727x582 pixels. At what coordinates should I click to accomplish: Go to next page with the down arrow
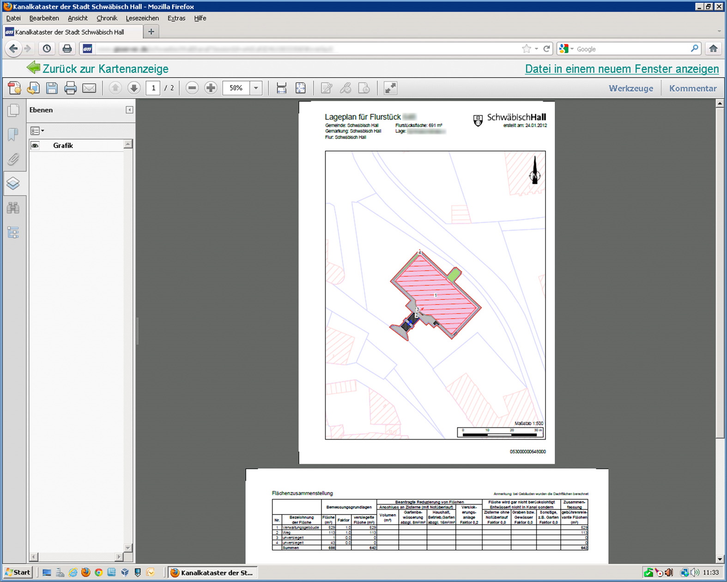point(134,88)
